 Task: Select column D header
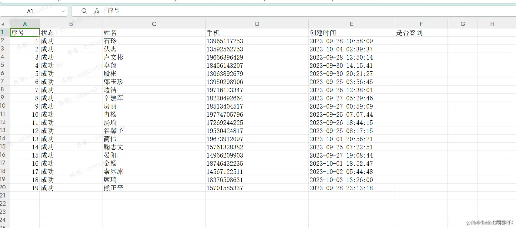coord(257,24)
